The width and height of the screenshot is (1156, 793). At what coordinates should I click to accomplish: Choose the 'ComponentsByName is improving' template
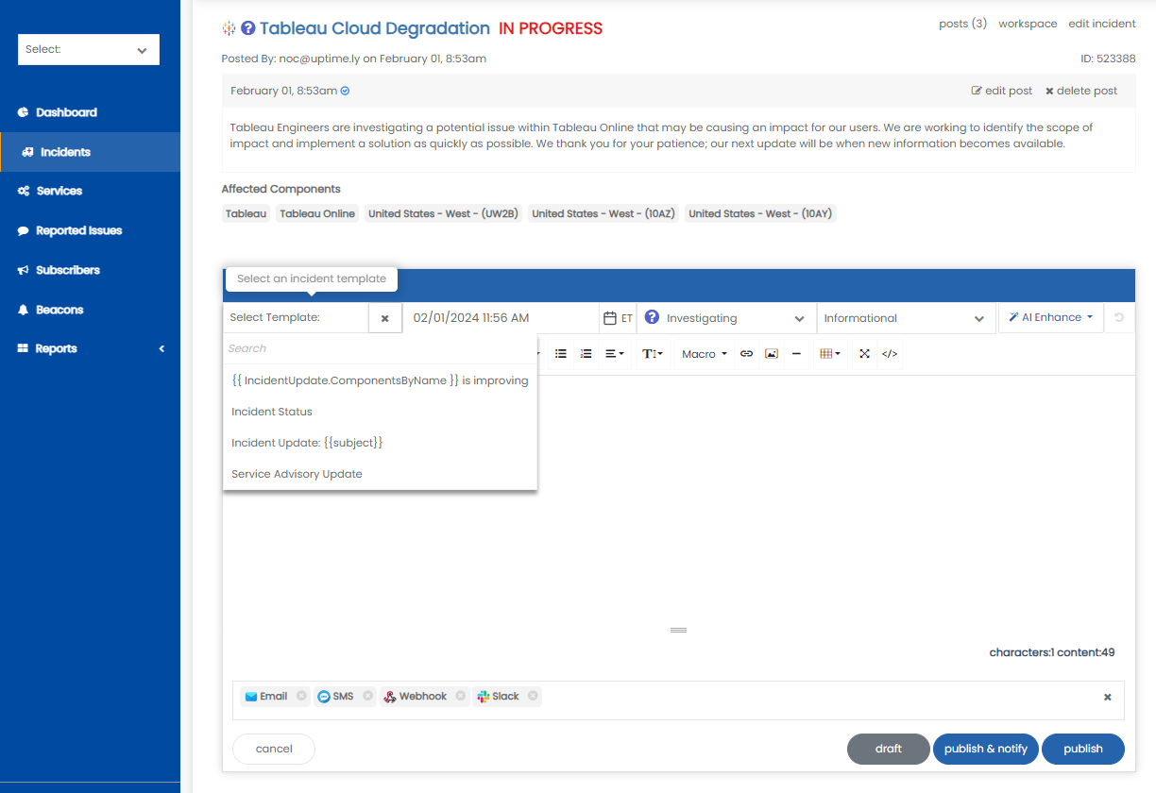tap(380, 380)
